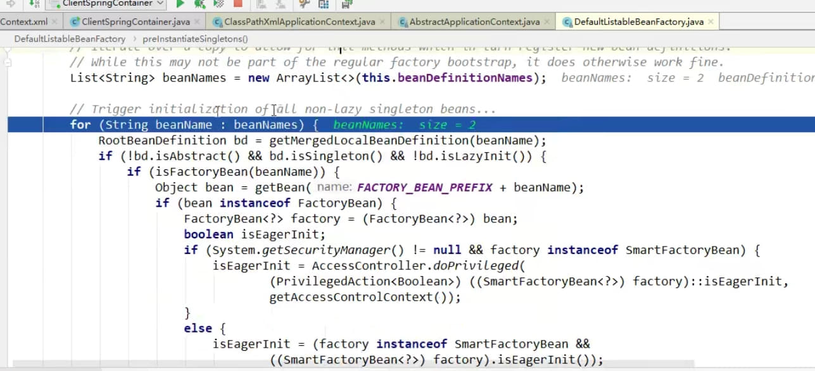Open Project Structure icon
The height and width of the screenshot is (371, 815).
(x=324, y=4)
